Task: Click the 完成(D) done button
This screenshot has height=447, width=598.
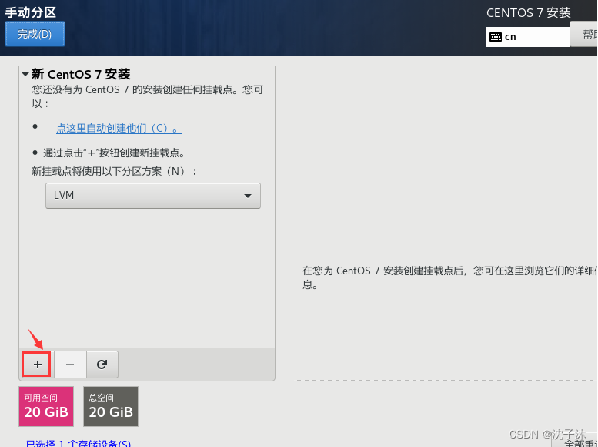Action: [x=35, y=34]
